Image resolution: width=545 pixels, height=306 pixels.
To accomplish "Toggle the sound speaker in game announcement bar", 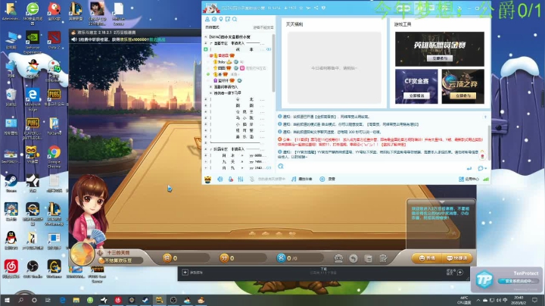I will click(x=74, y=39).
